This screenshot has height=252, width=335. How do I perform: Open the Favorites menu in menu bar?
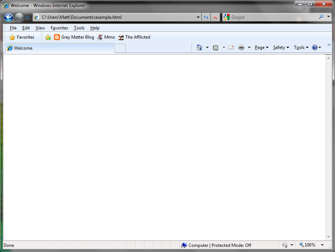coord(59,28)
